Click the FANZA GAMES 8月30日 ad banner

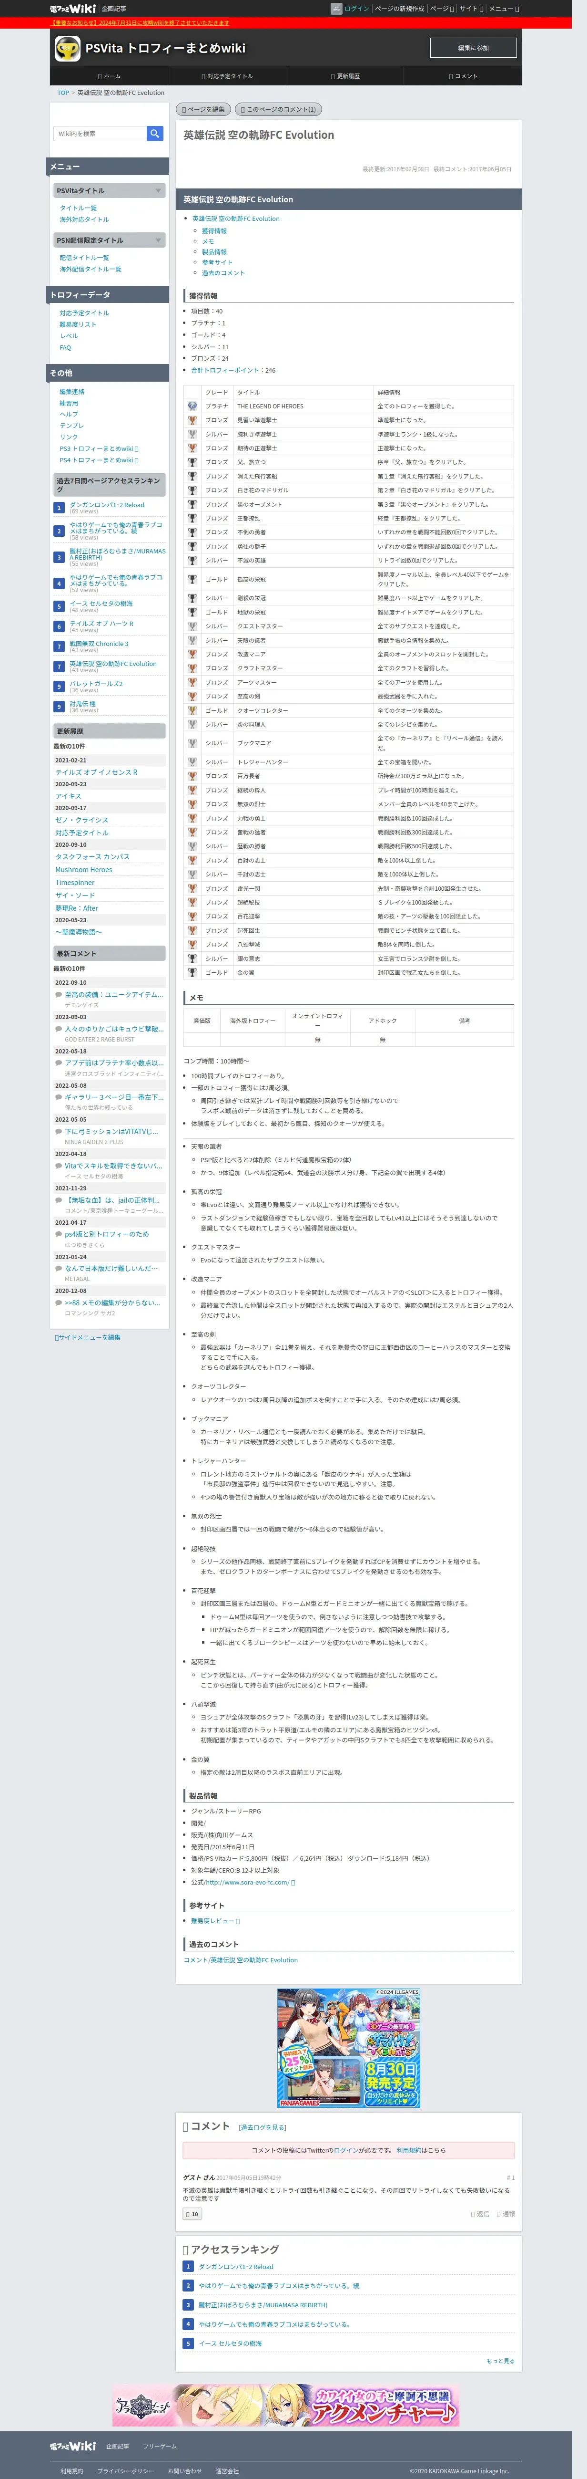pyautogui.click(x=349, y=2047)
